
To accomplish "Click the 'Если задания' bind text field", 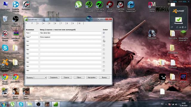I will coord(70,37).
